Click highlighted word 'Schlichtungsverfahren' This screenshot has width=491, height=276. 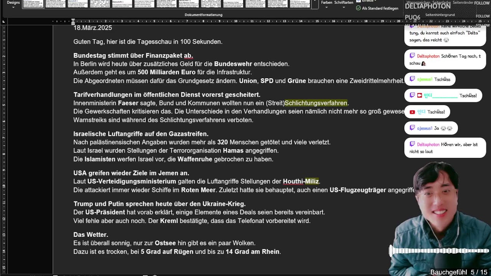pyautogui.click(x=316, y=103)
